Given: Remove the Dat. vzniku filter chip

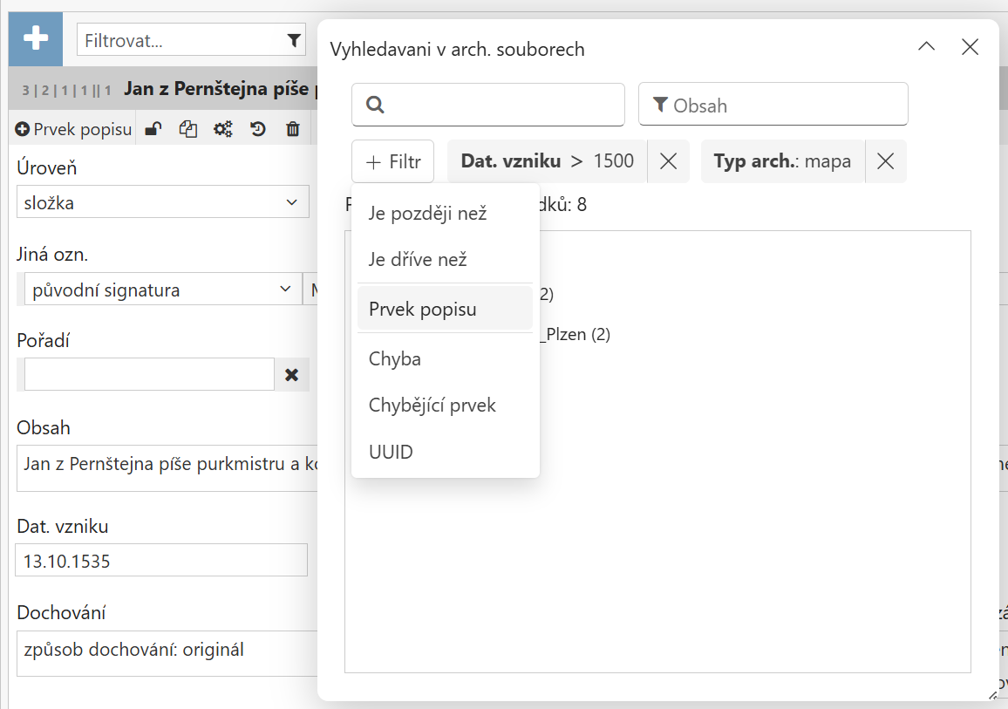Looking at the screenshot, I should (668, 161).
